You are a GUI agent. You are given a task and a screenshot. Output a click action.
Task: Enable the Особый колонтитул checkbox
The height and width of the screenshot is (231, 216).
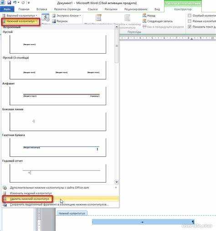(190, 15)
